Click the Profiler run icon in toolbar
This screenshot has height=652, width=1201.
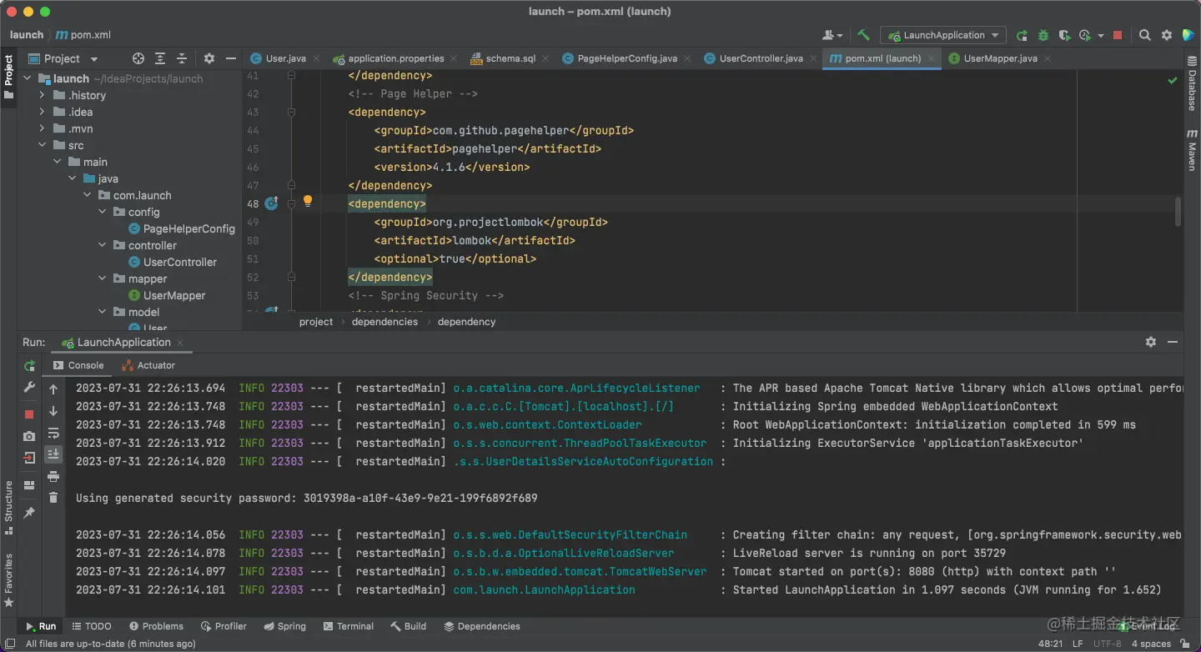(1084, 35)
